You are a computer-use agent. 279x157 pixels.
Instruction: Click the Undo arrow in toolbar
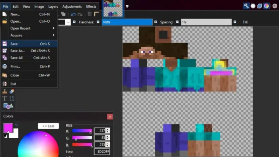[x=73, y=14]
